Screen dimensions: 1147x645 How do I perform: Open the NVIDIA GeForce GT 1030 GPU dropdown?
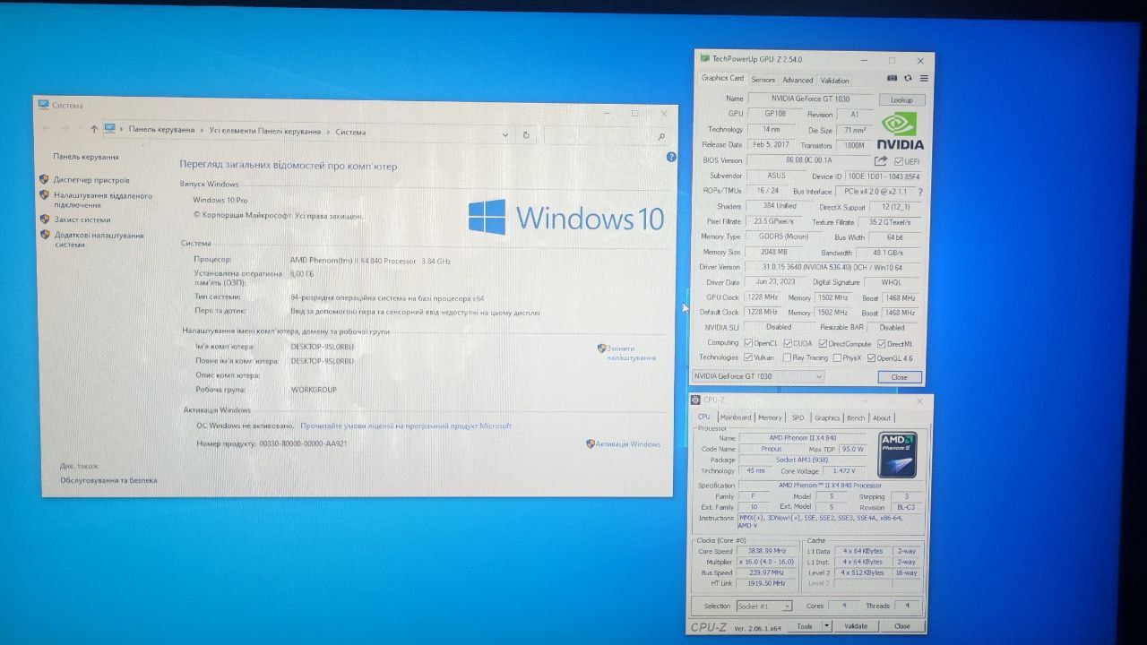pos(757,376)
